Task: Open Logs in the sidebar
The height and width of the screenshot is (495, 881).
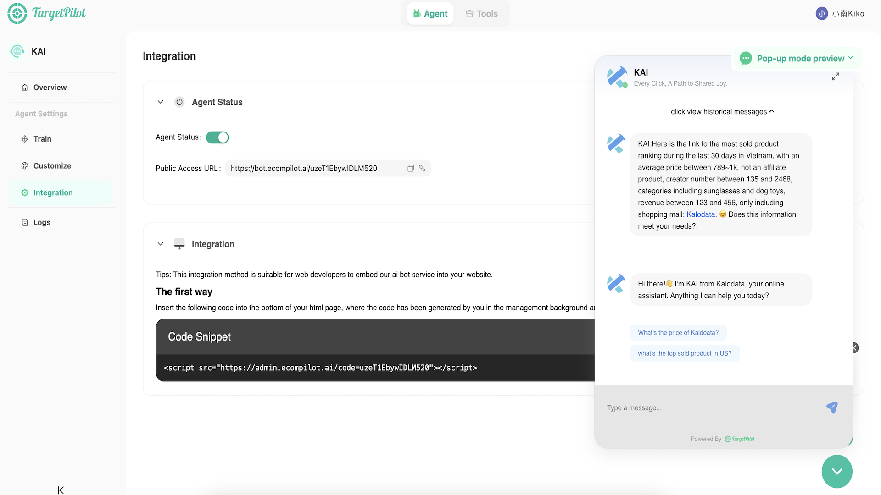Action: pyautogui.click(x=42, y=222)
